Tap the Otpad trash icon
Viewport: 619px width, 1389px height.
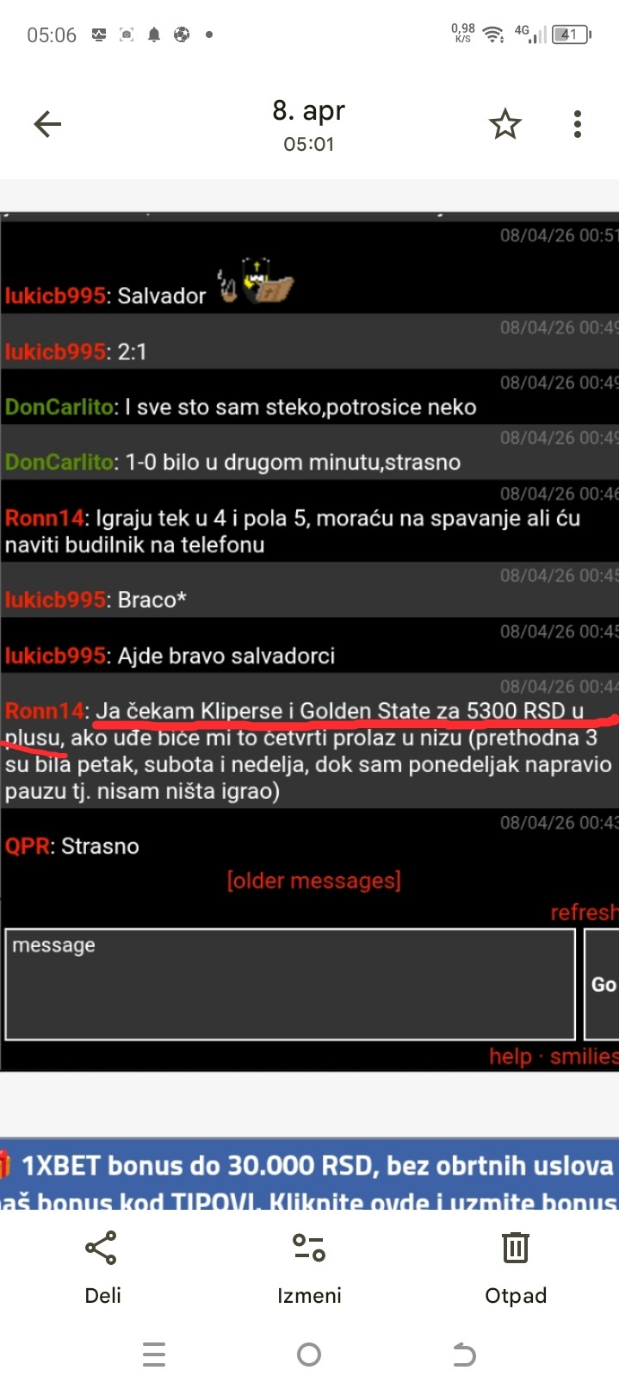[516, 1248]
